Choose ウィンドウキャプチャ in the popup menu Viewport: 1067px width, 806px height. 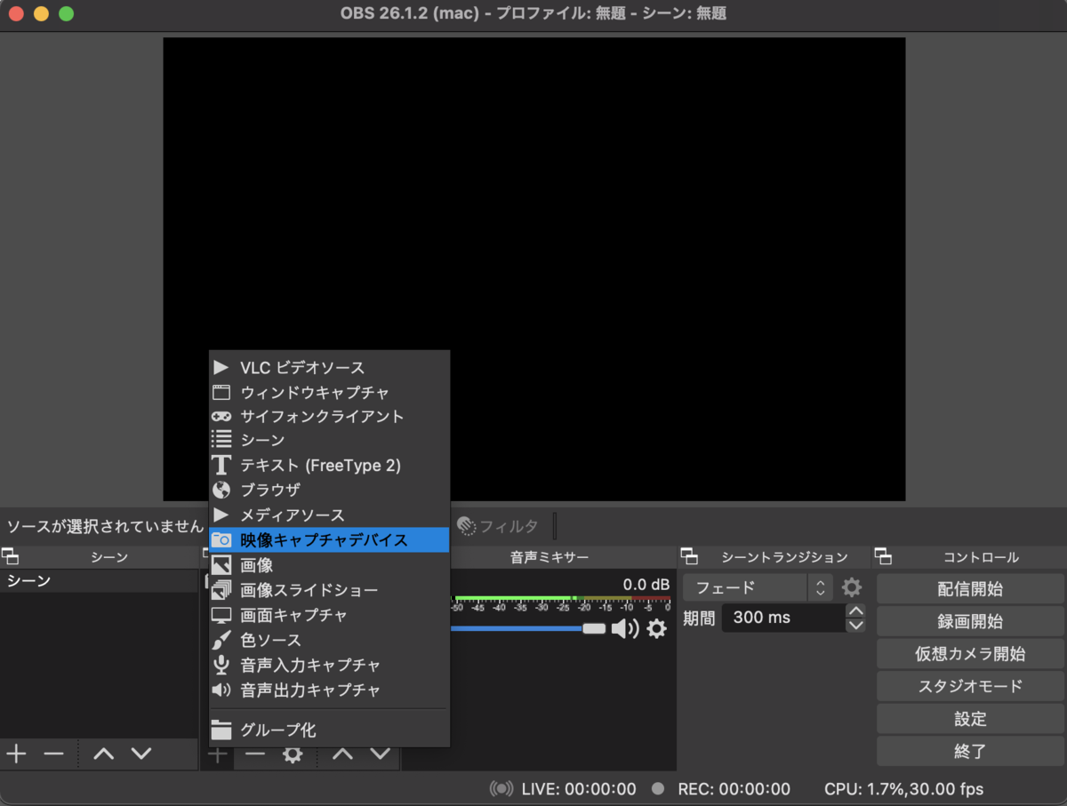point(329,392)
